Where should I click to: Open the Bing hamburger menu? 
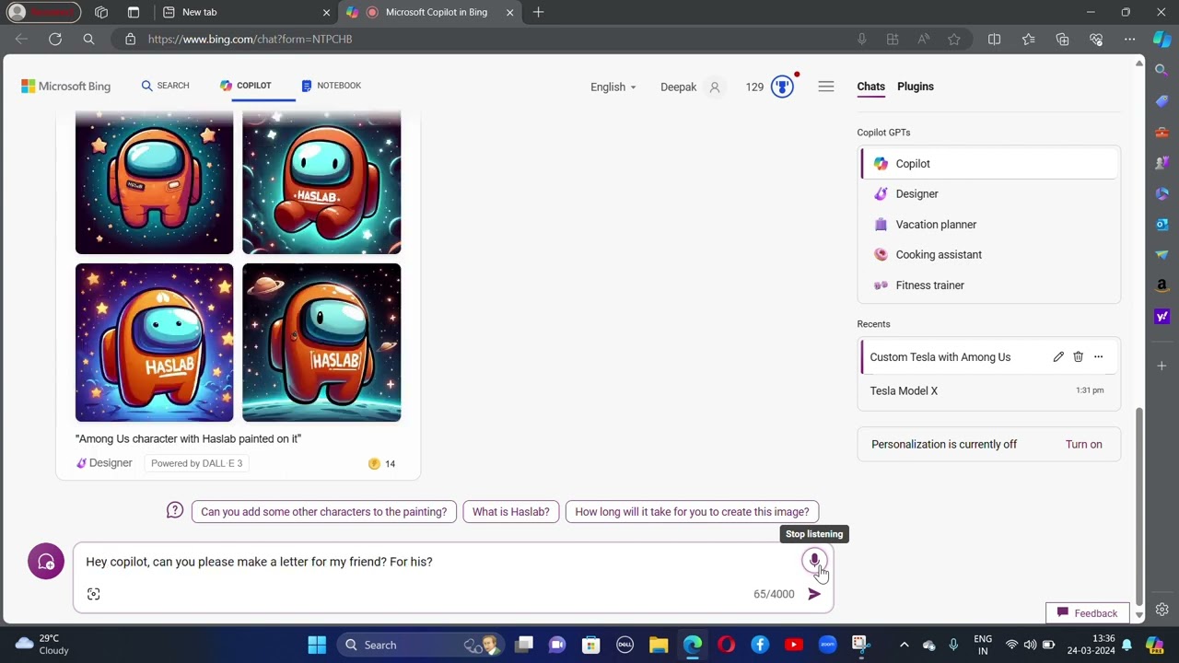click(x=826, y=87)
